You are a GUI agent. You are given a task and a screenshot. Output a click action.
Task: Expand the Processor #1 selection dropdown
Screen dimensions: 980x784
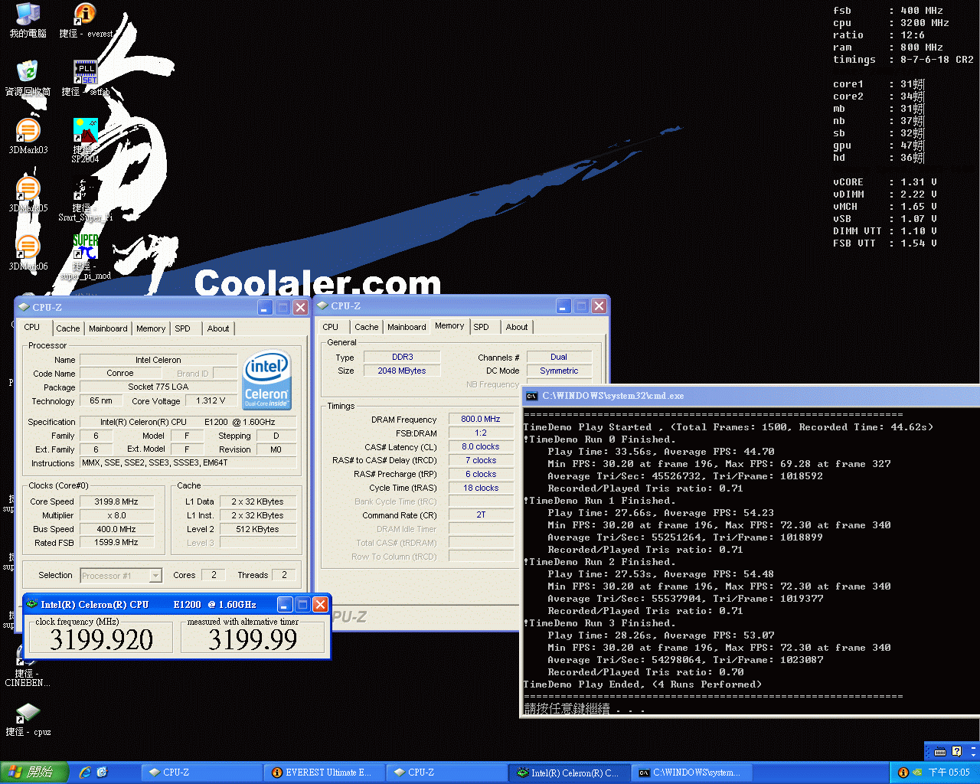tap(155, 576)
